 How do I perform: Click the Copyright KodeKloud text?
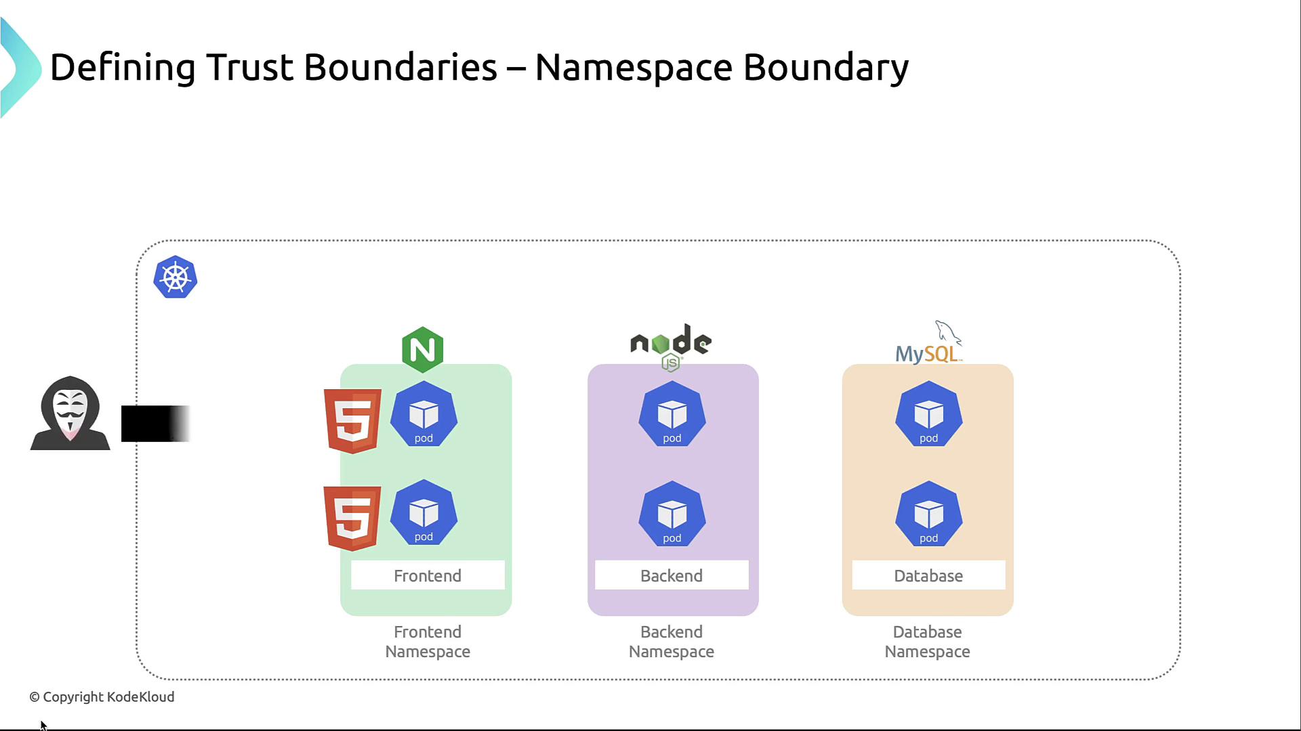[x=102, y=696]
